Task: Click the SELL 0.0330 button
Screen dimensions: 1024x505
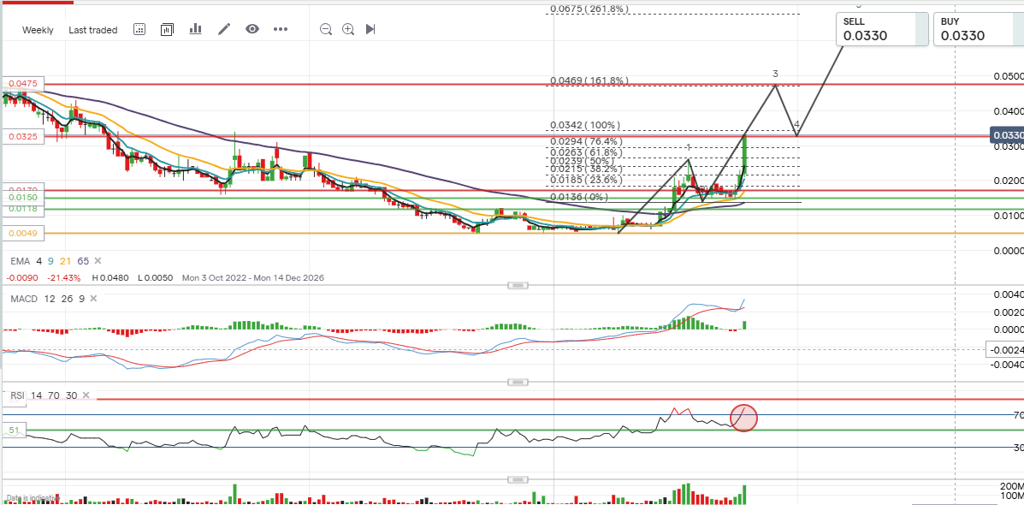Action: tap(881, 28)
